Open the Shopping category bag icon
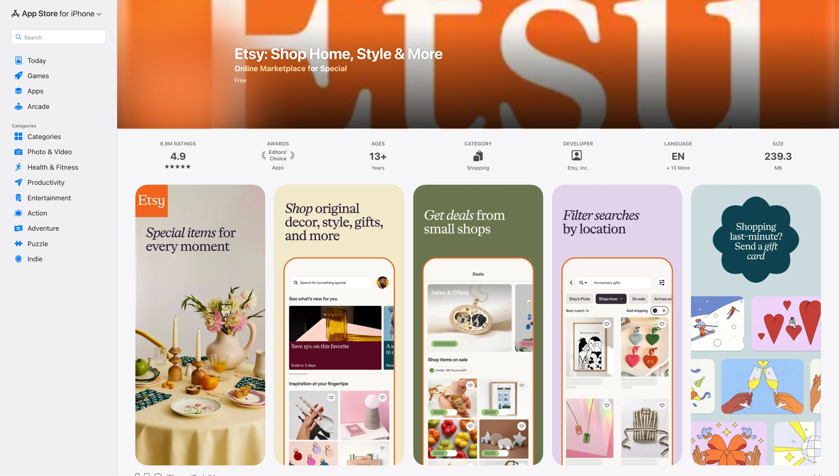Viewport: 839px width, 476px height. click(x=478, y=156)
